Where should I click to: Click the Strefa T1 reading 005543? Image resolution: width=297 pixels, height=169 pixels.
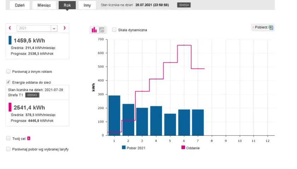32,95
